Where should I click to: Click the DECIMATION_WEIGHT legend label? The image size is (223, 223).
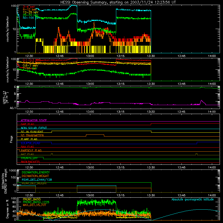[35, 176]
